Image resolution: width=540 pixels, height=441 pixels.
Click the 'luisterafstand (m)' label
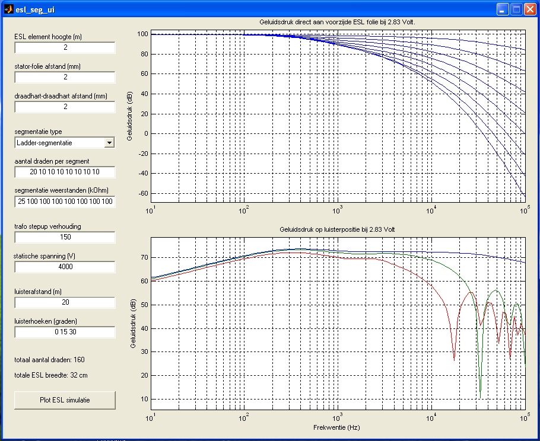pyautogui.click(x=38, y=292)
